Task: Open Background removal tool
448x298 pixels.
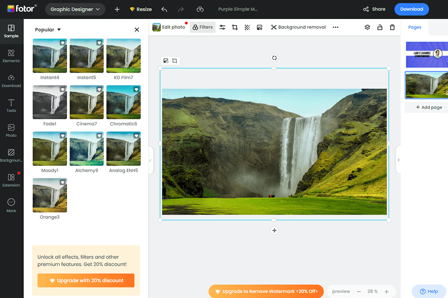Action: point(298,27)
